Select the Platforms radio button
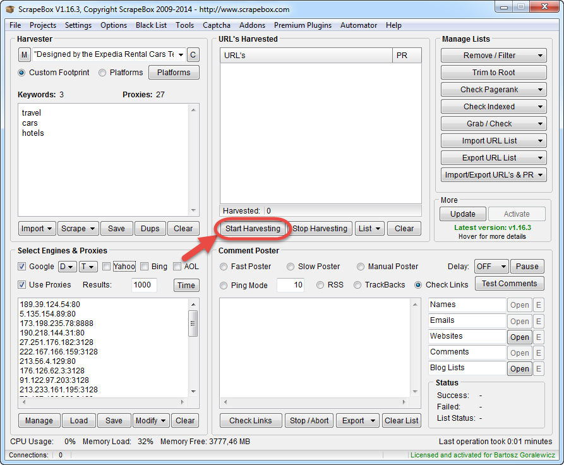Screen dimensions: 564x465 [x=102, y=73]
